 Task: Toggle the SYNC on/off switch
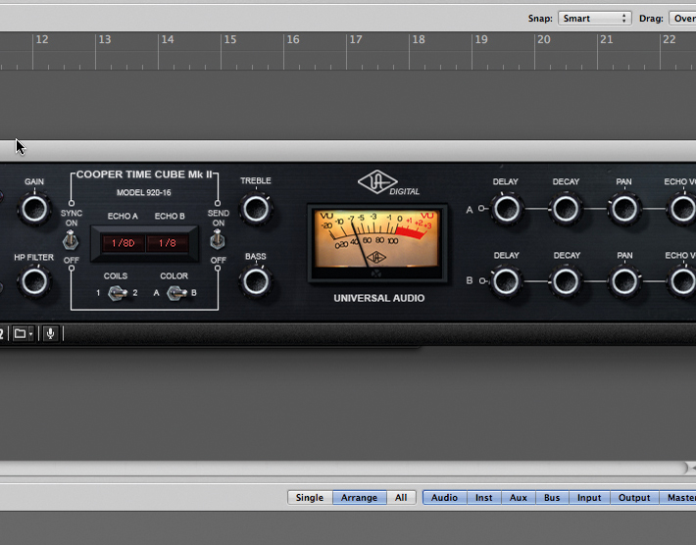(71, 240)
